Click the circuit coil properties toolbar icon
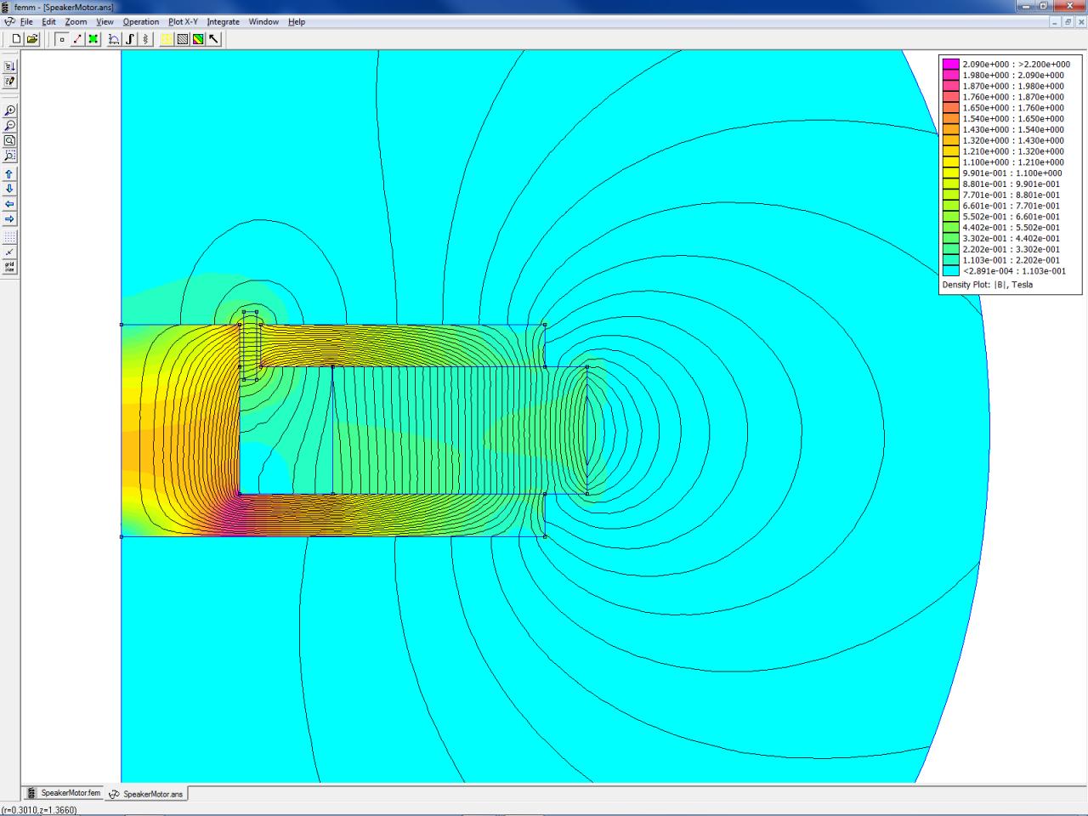1088x816 pixels. click(145, 39)
